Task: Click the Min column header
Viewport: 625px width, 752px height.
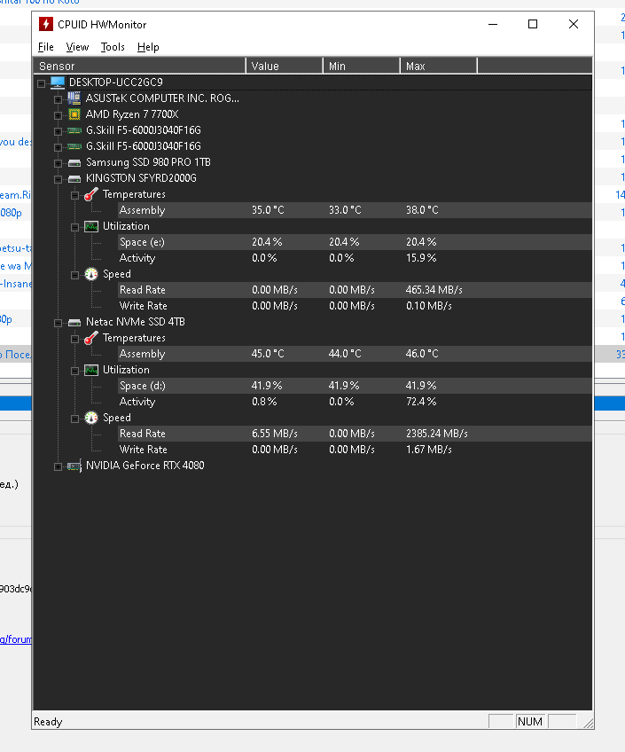Action: (362, 66)
